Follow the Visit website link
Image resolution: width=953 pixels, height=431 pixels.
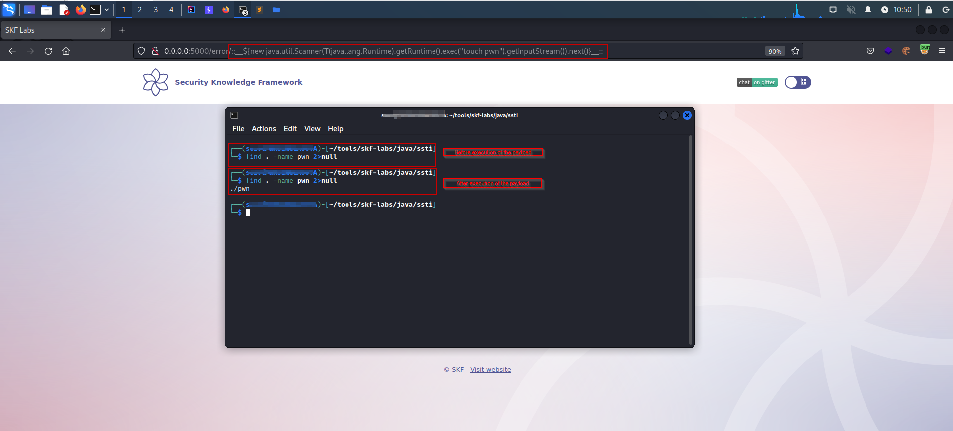pos(490,370)
